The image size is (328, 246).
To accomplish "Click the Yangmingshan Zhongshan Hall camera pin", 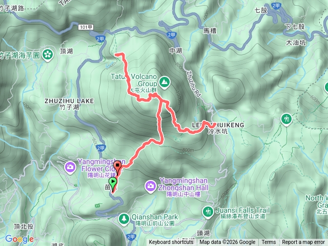I will coord(150,186).
